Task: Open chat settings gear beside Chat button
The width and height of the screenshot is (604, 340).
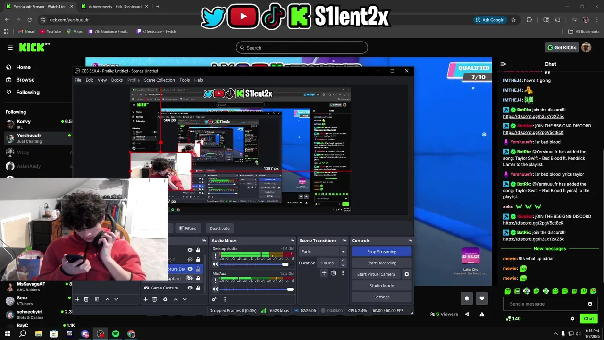Action: [572, 319]
